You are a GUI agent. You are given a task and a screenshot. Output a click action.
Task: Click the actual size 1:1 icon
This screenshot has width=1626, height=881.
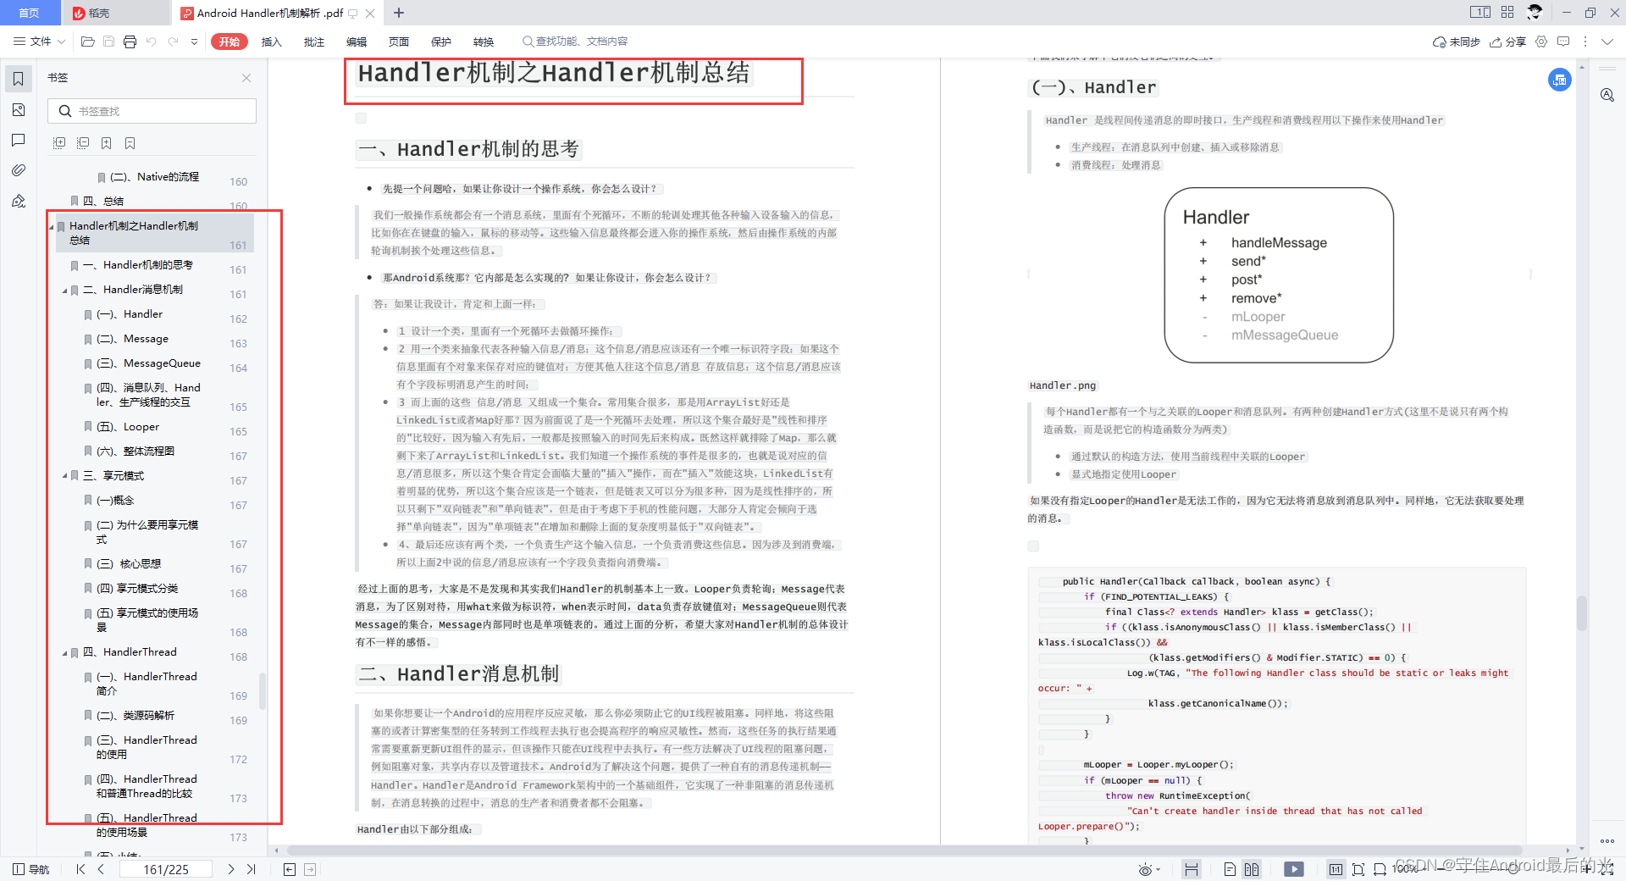1336,869
